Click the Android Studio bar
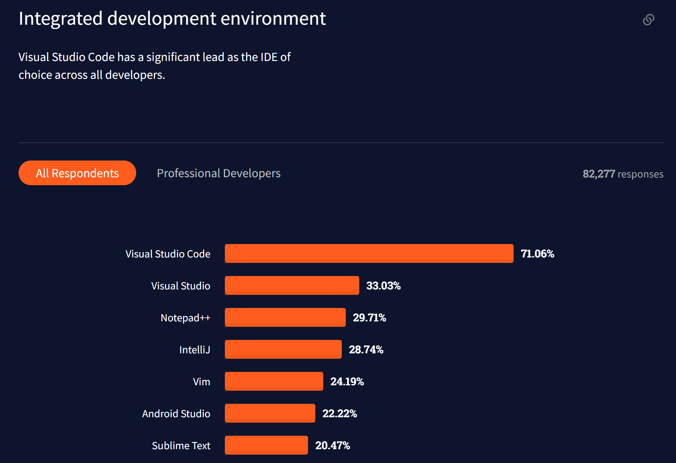676x463 pixels. [x=270, y=413]
